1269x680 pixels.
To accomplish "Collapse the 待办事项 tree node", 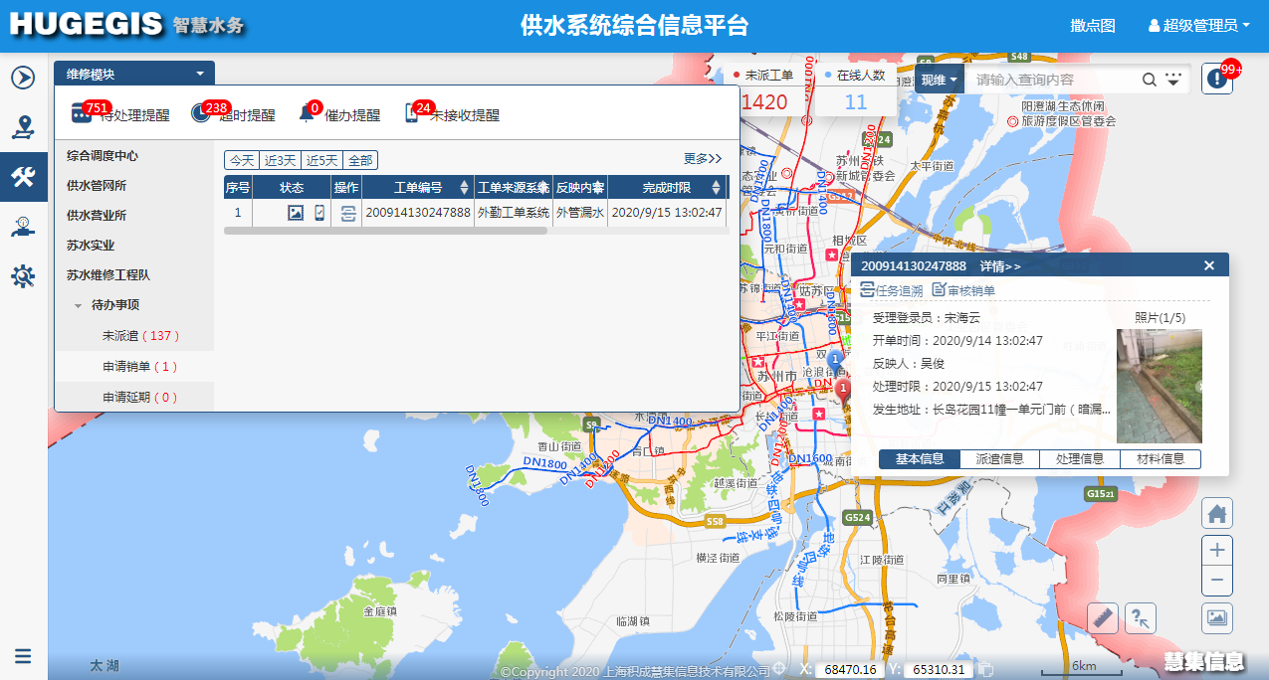I will [79, 306].
